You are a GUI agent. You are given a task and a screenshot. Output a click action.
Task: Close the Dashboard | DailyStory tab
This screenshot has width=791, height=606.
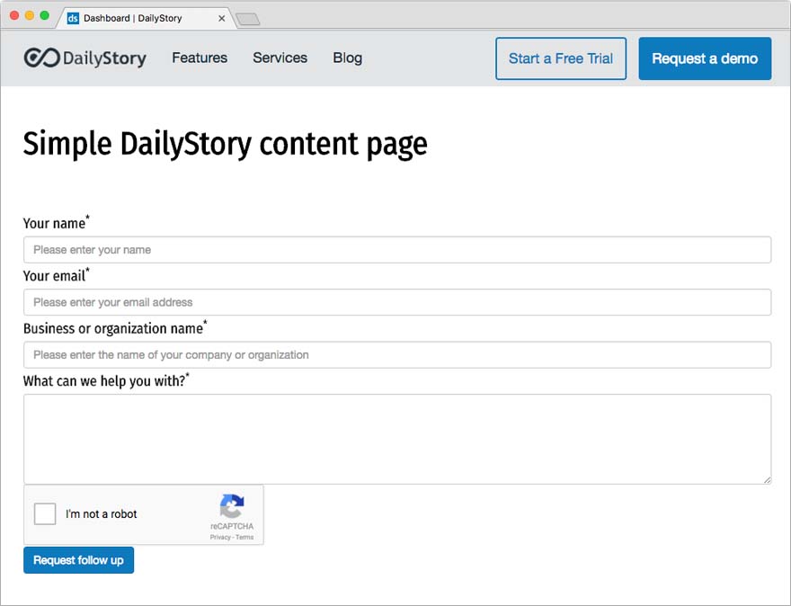pos(221,18)
